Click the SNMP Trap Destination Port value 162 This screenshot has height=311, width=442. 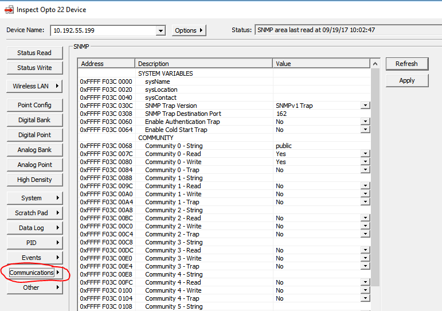(281, 114)
